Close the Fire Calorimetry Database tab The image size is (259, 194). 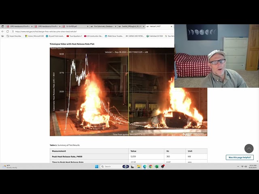coord(116,26)
